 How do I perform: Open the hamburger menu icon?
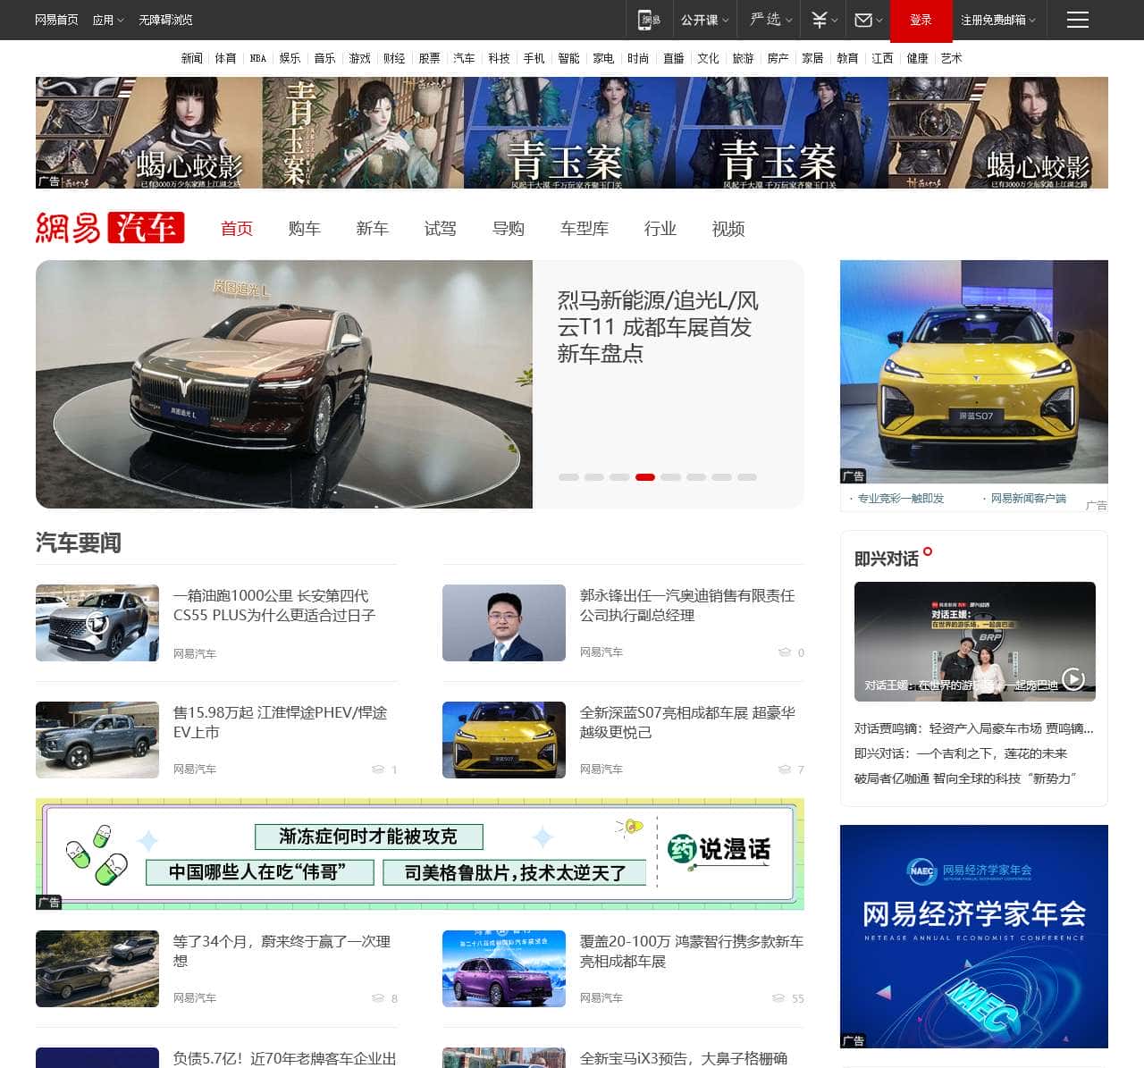(x=1077, y=20)
